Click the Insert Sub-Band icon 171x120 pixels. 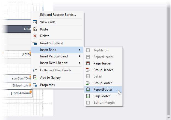[35, 43]
